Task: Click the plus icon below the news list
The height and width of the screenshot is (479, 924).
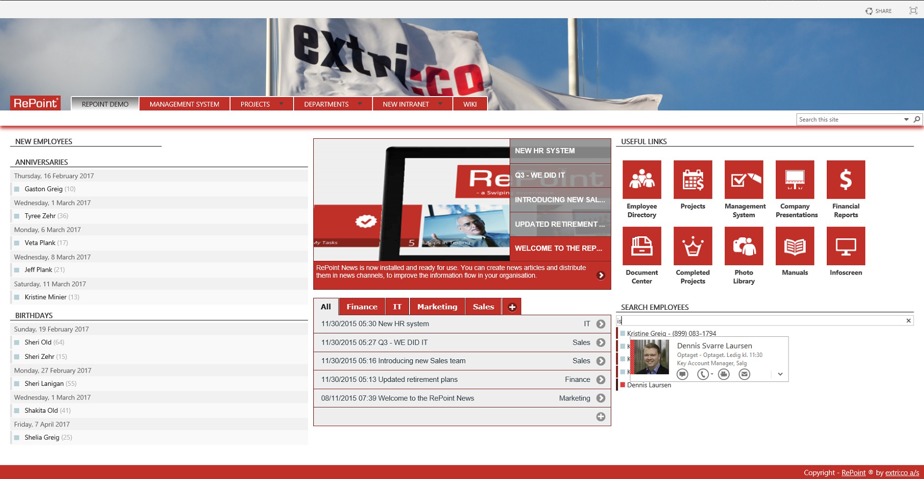Action: (600, 417)
